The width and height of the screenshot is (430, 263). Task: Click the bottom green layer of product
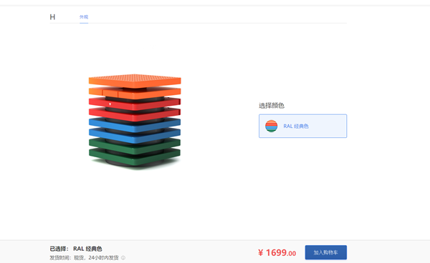click(135, 157)
